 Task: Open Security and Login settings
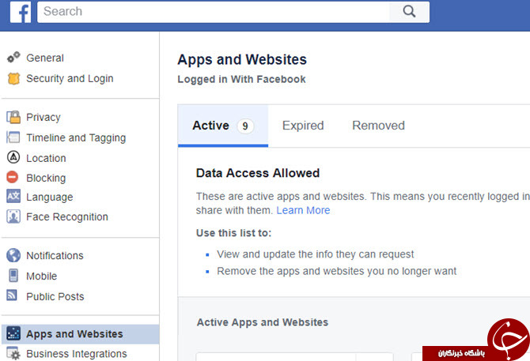[x=70, y=79]
